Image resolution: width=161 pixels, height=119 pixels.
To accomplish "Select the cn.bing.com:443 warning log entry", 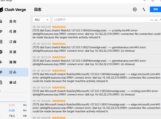I will 97,91.
